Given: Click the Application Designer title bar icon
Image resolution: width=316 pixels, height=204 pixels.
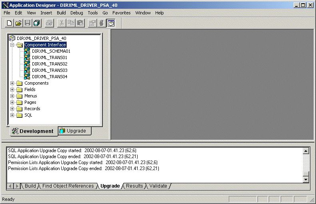Looking at the screenshot, I should point(6,5).
